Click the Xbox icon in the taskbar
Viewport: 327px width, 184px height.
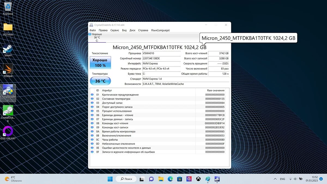pyautogui.click(x=198, y=179)
